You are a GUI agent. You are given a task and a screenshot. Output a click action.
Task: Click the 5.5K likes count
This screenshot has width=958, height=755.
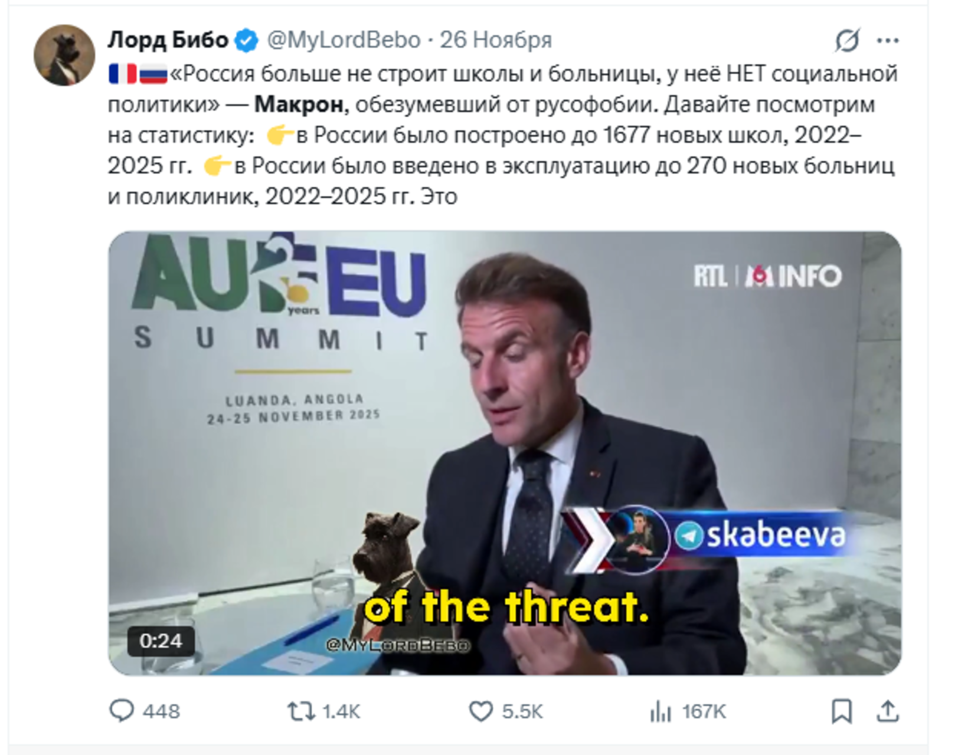tap(522, 711)
